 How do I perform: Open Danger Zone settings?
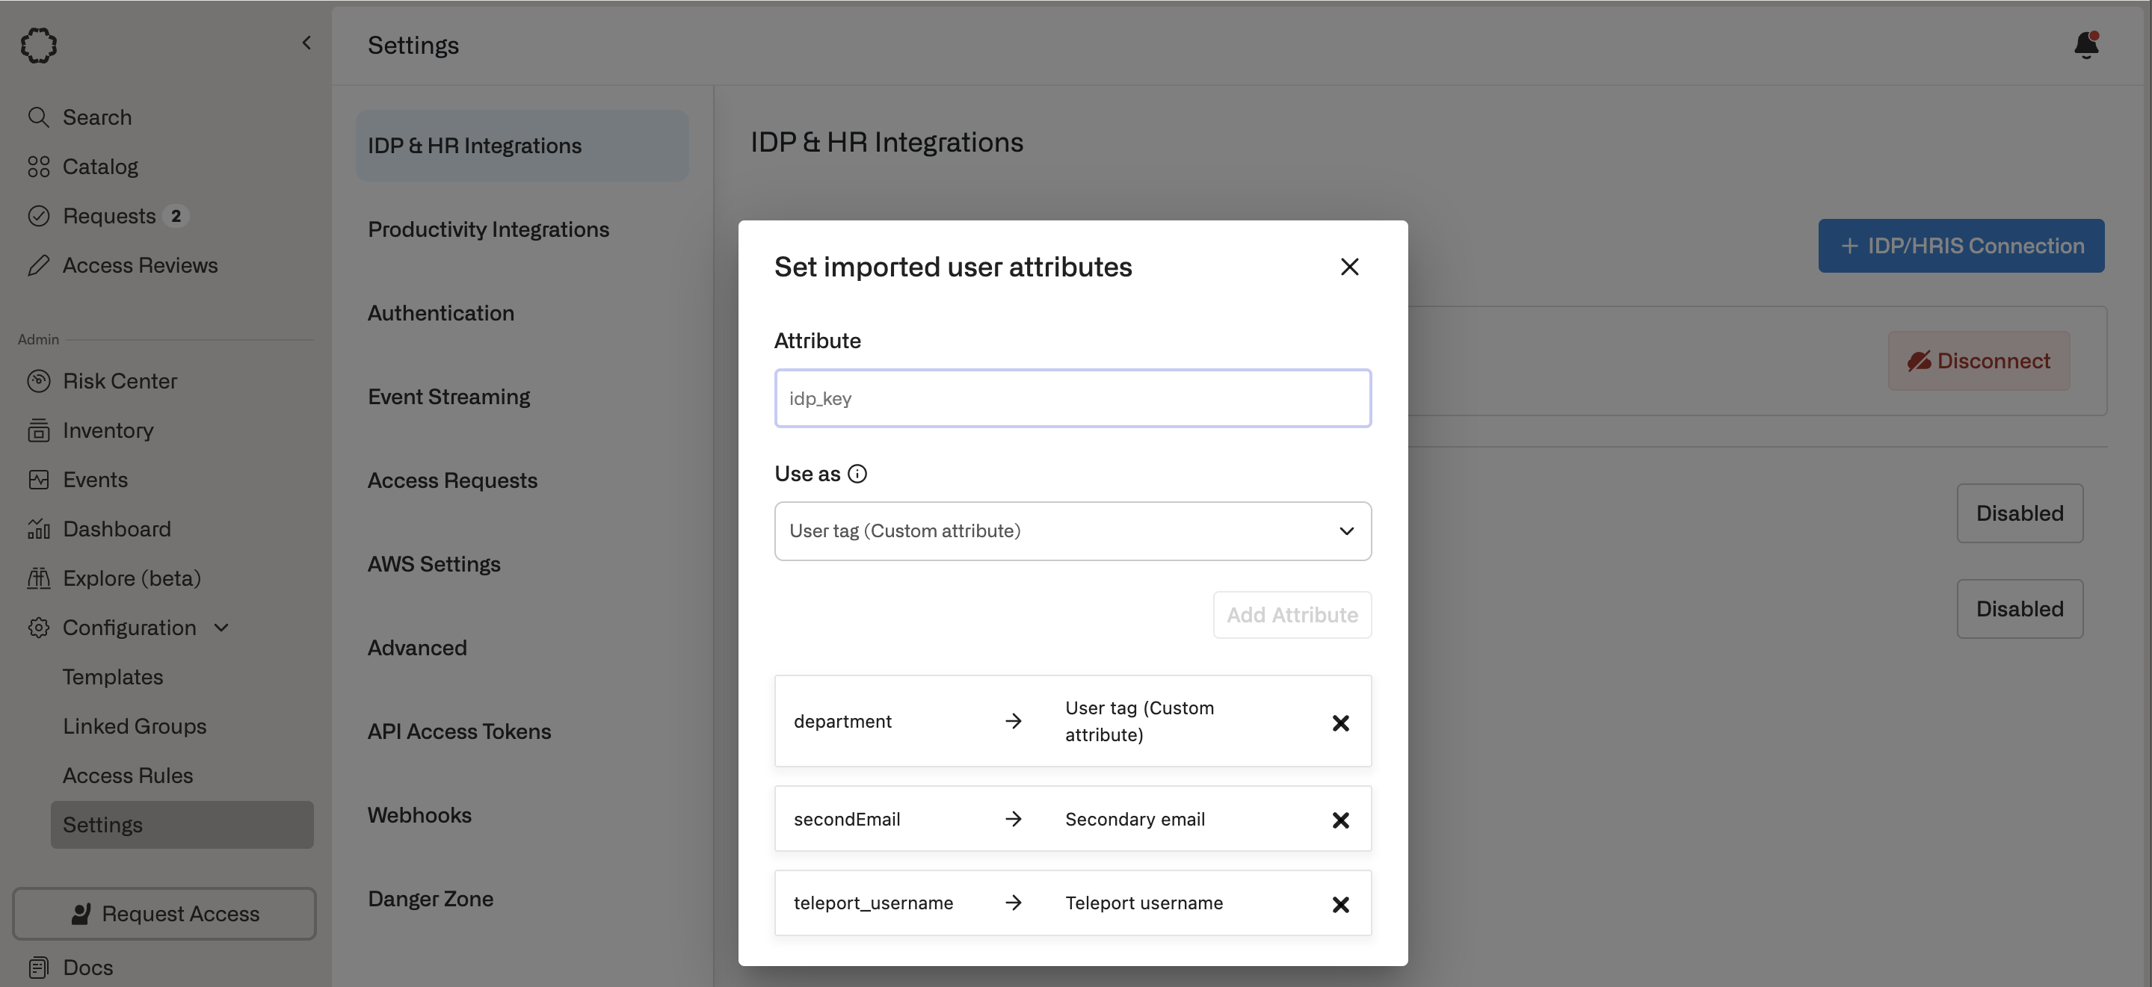(x=431, y=899)
